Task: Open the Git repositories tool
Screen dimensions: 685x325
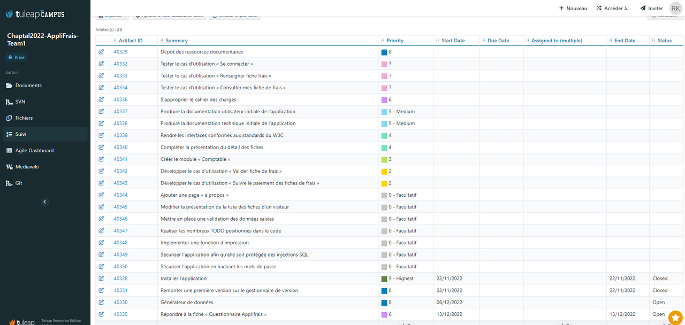Action: pyautogui.click(x=44, y=183)
